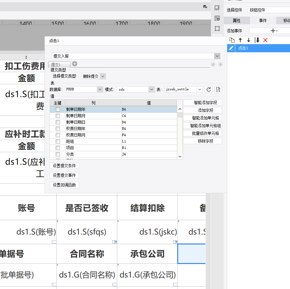Screen dimensions: 290x289
Task: Move the event down with the down arrow
Action: pos(249,40)
